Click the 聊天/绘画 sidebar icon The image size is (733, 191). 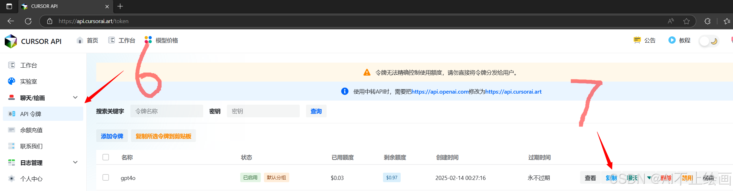coord(12,97)
